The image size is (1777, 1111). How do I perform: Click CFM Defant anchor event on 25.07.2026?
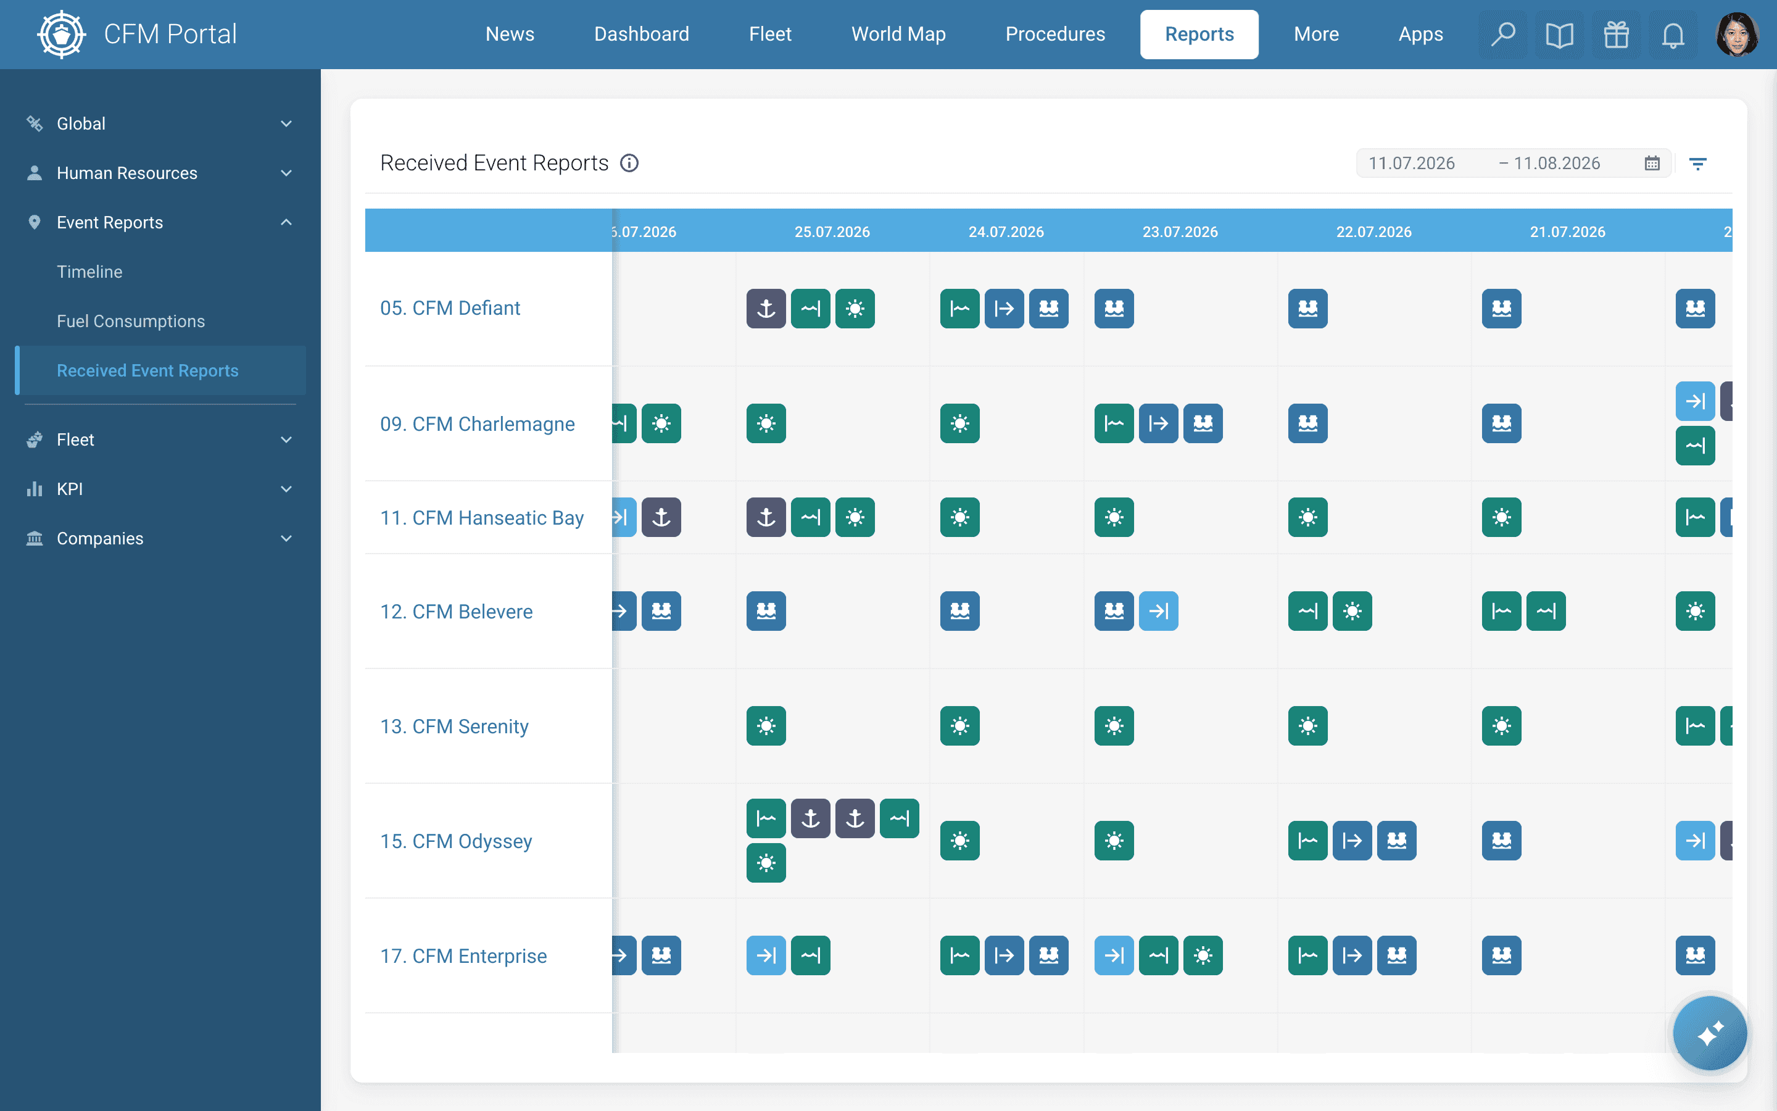[x=766, y=309]
